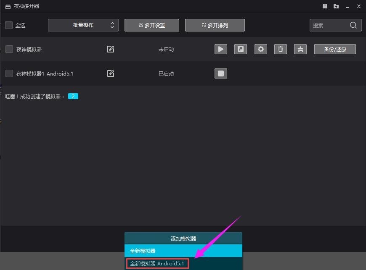
Task: Click the 夜神模拟器1-Android5.1 name text
Action: point(45,73)
